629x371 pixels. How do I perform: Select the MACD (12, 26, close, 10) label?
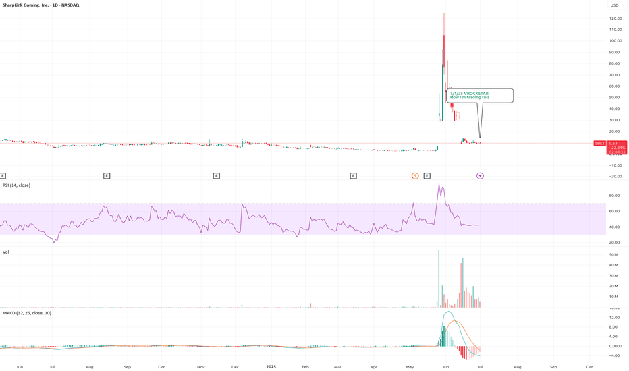[27, 313]
